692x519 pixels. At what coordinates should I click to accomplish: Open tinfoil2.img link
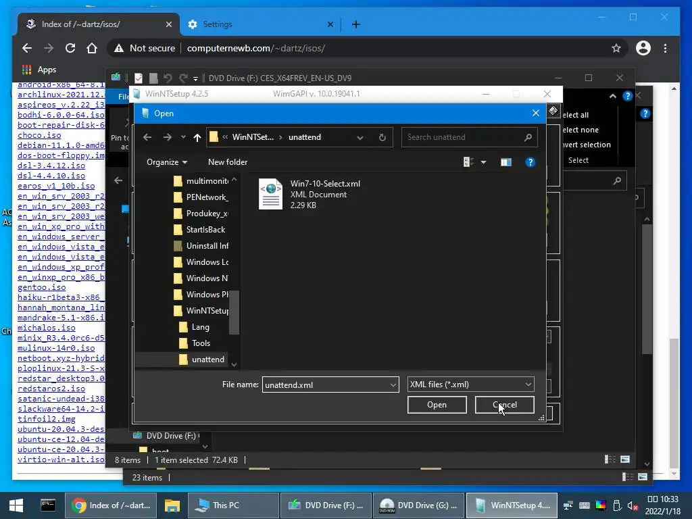(x=47, y=419)
